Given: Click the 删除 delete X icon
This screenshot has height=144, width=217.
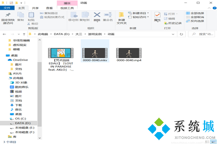Looking at the screenshot, I should point(97,15).
